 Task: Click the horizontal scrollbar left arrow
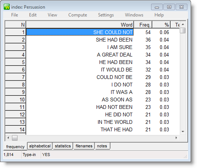8,138
